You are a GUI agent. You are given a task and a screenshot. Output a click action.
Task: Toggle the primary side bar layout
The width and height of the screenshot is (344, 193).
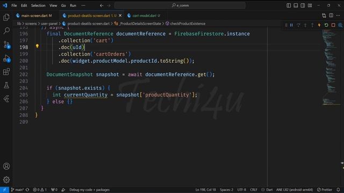coord(289,5)
